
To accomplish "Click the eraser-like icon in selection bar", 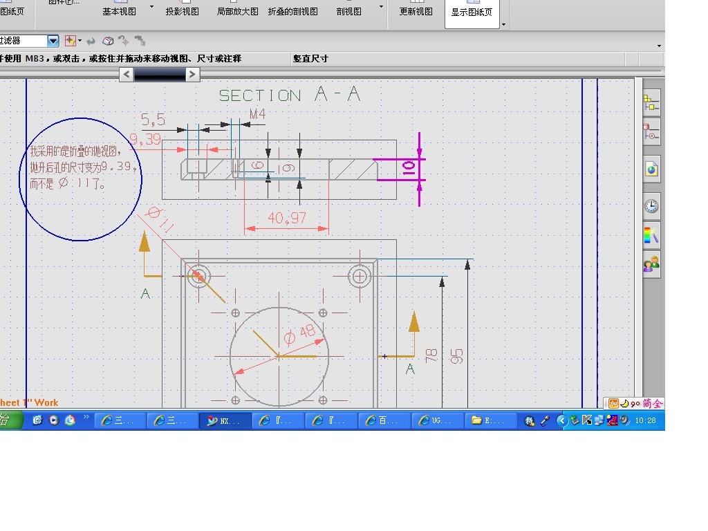I will [108, 41].
